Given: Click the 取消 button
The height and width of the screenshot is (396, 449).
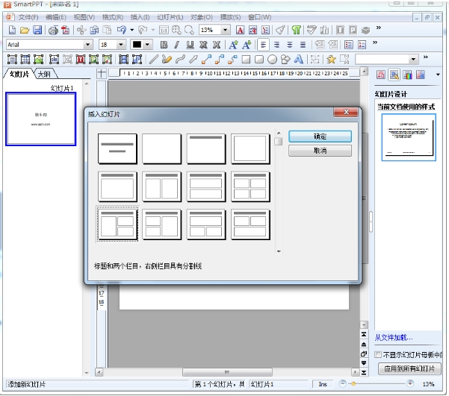Looking at the screenshot, I should pyautogui.click(x=320, y=151).
